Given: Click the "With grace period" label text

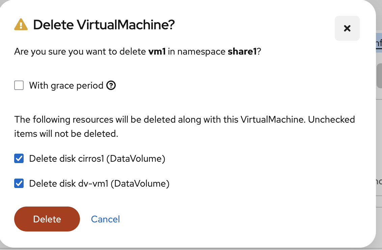Looking at the screenshot, I should (66, 86).
